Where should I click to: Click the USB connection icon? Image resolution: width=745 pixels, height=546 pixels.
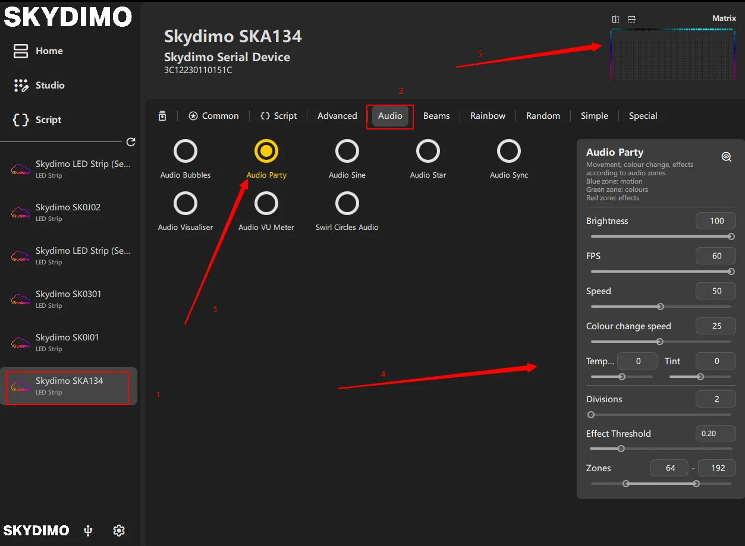click(x=89, y=531)
